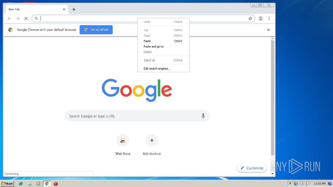
Task: Close the New Tab tab
Action: [x=64, y=9]
